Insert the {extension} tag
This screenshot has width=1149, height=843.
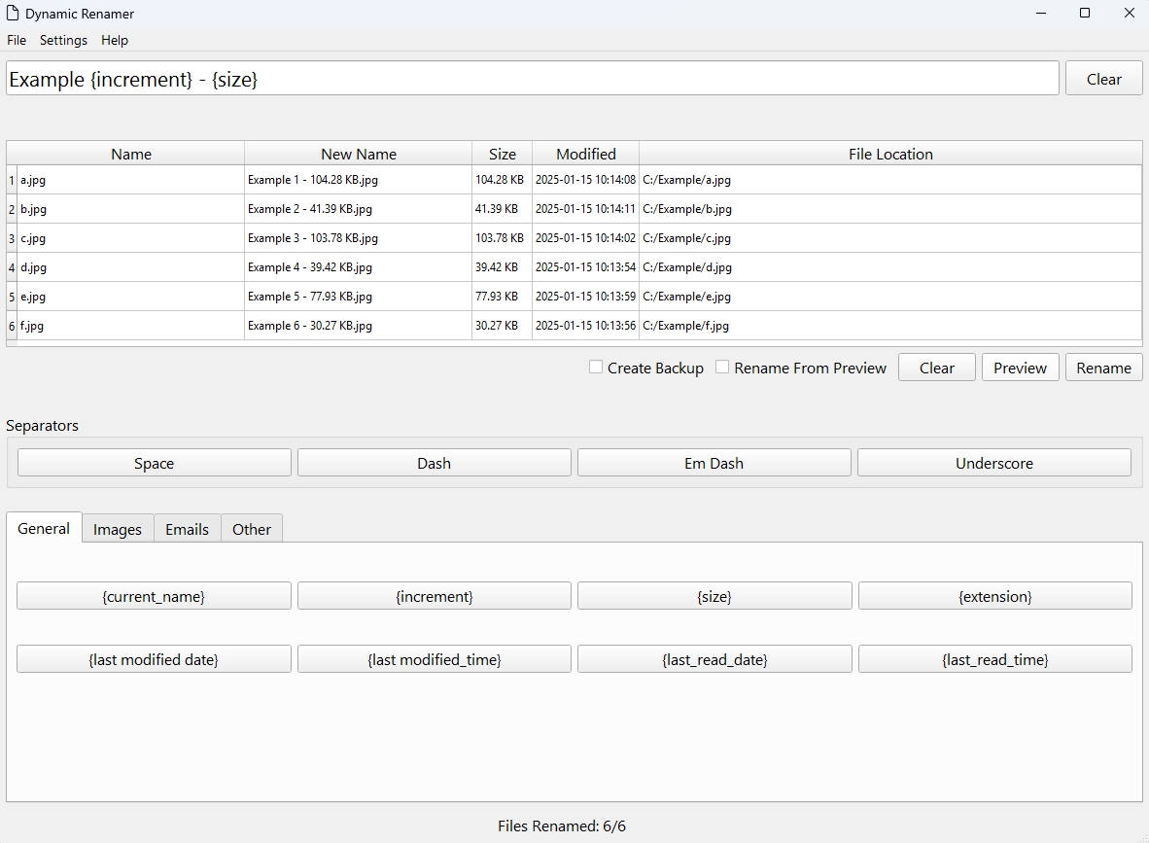click(995, 596)
